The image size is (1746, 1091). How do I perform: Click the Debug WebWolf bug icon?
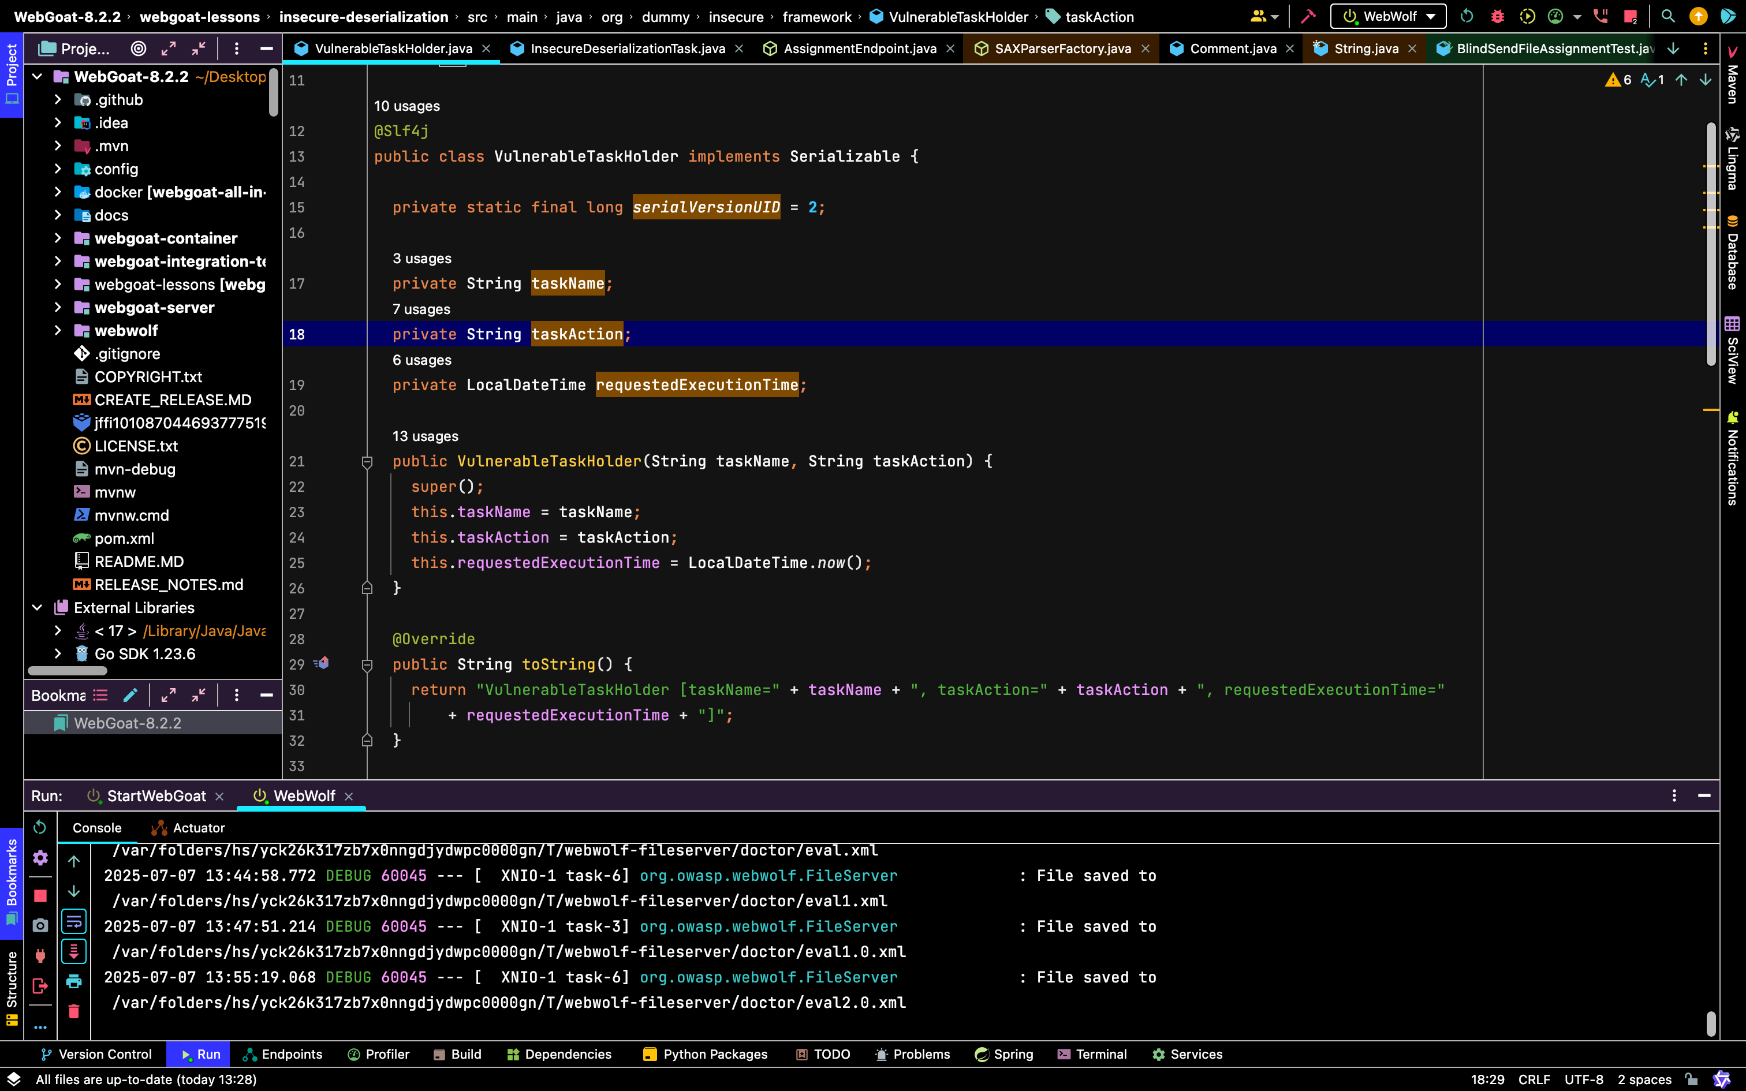pyautogui.click(x=1498, y=16)
